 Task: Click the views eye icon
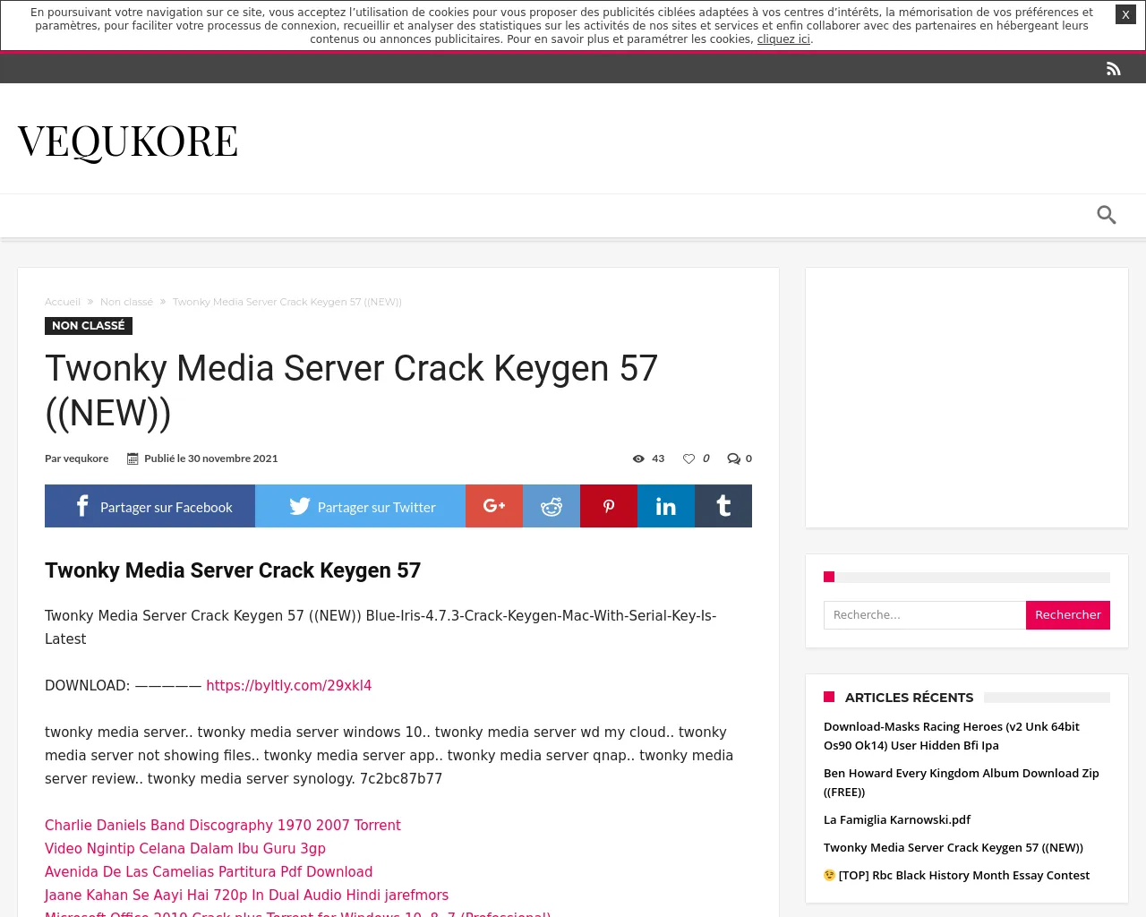[x=638, y=458]
